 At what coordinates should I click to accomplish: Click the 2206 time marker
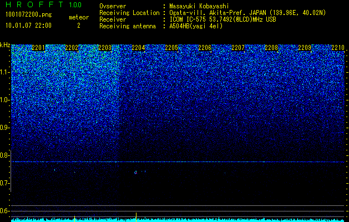pos(205,48)
